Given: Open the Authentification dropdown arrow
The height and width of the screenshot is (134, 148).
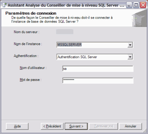Looking at the screenshot, I should click(130, 57).
